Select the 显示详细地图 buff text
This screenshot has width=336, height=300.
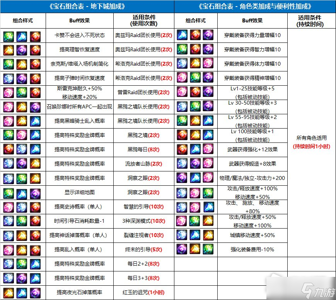coord(80,192)
